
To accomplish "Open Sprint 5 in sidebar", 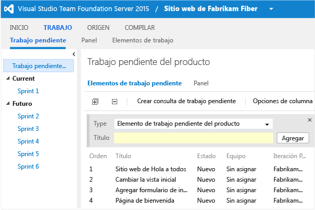I will [x=28, y=154].
